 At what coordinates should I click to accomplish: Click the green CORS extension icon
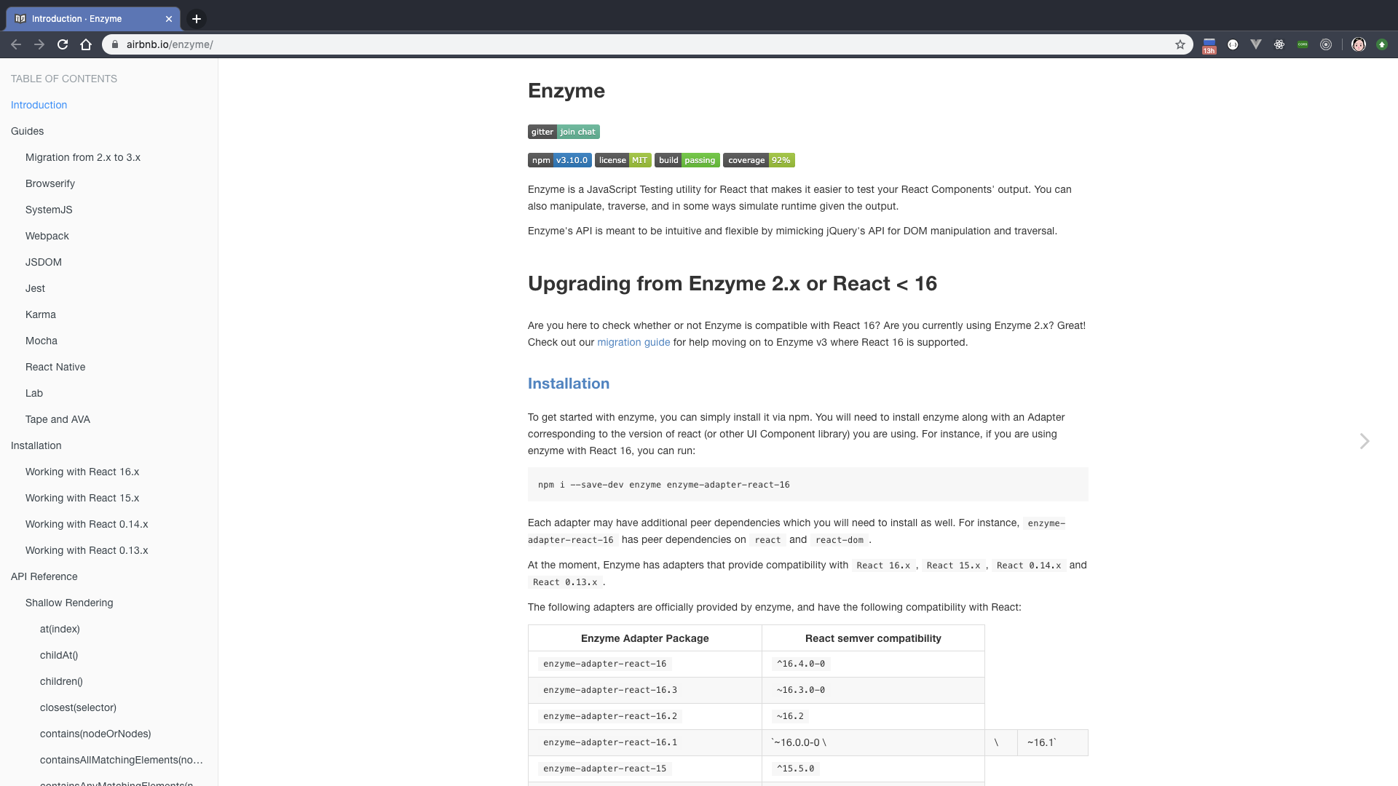1303,44
